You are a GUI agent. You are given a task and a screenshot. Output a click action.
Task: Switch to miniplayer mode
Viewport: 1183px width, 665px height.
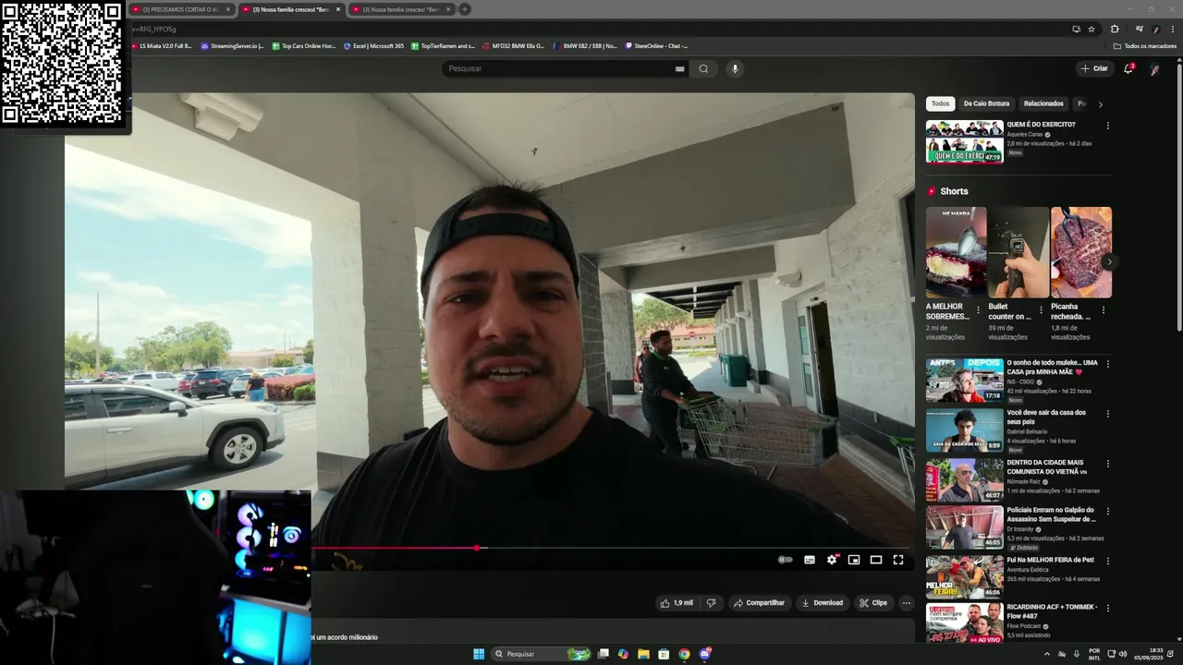[x=854, y=560]
